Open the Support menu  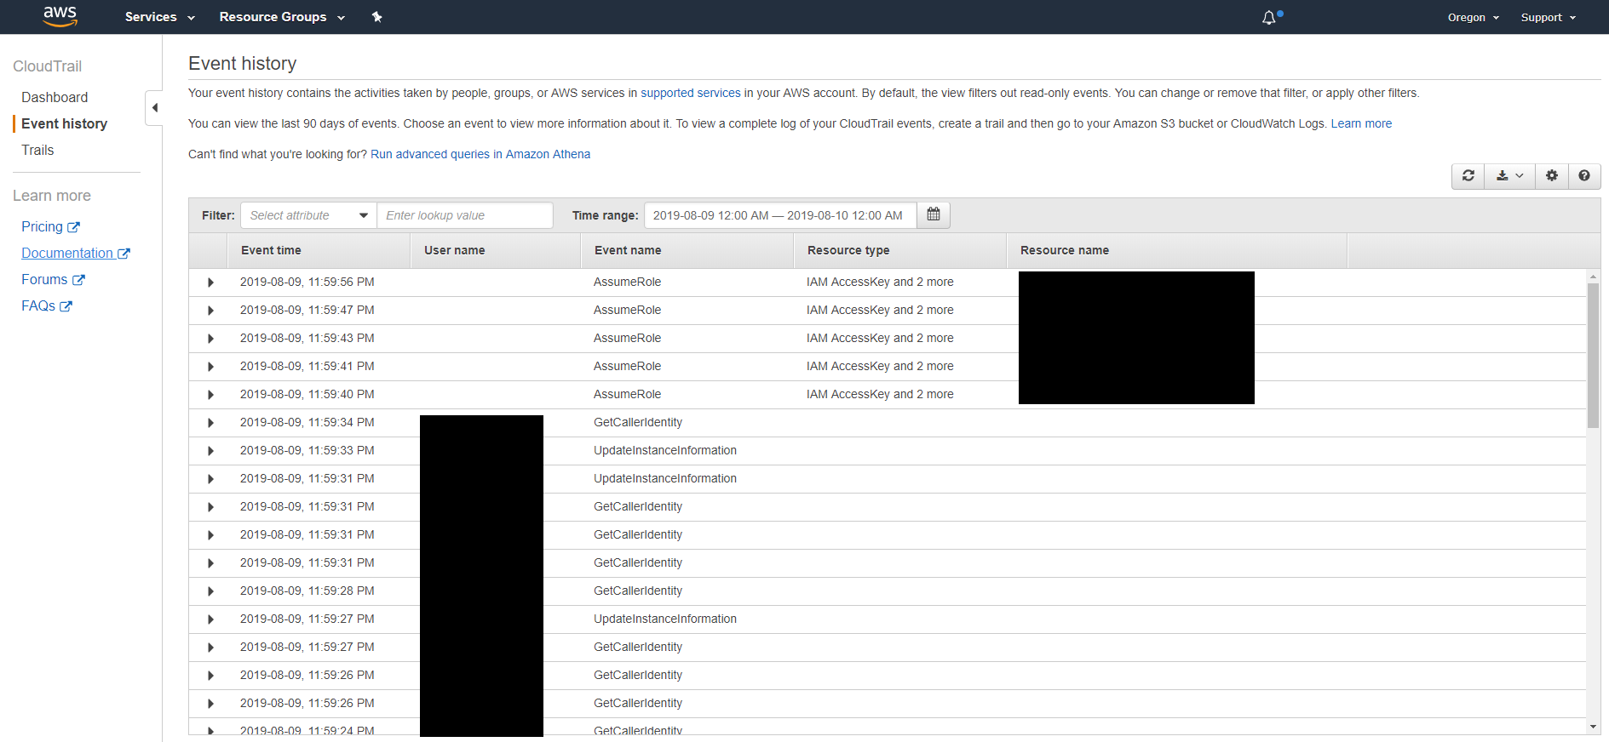tap(1549, 17)
